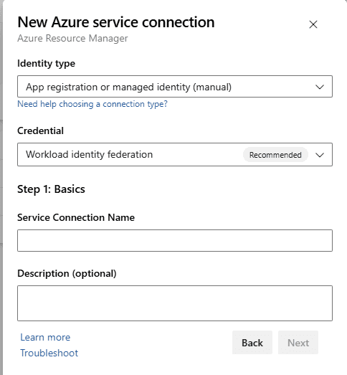Click the 'New Azure service connection' title
The width and height of the screenshot is (347, 375).
(116, 22)
